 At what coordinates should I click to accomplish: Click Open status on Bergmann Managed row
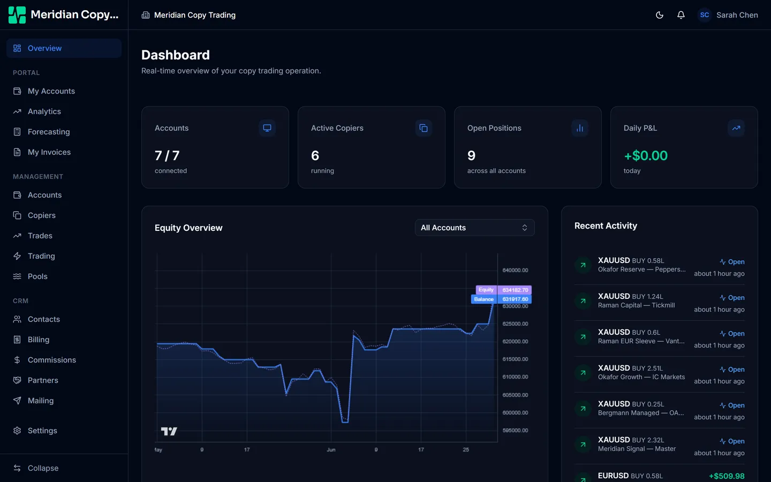click(732, 405)
